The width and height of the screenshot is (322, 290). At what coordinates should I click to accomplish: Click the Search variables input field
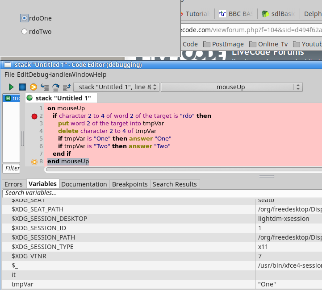pos(134,193)
